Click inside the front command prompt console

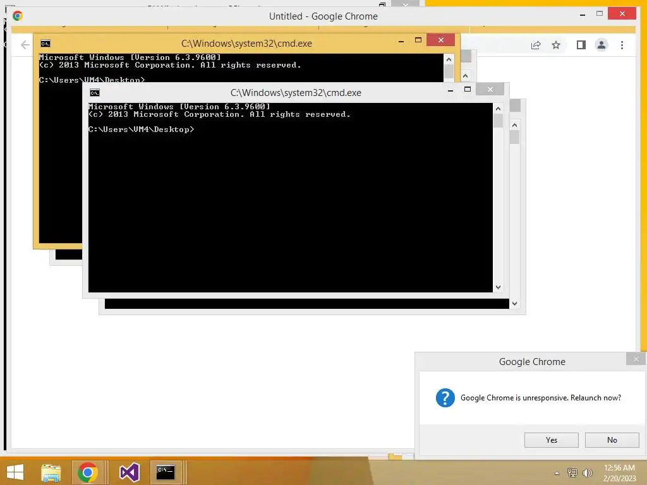coord(290,198)
